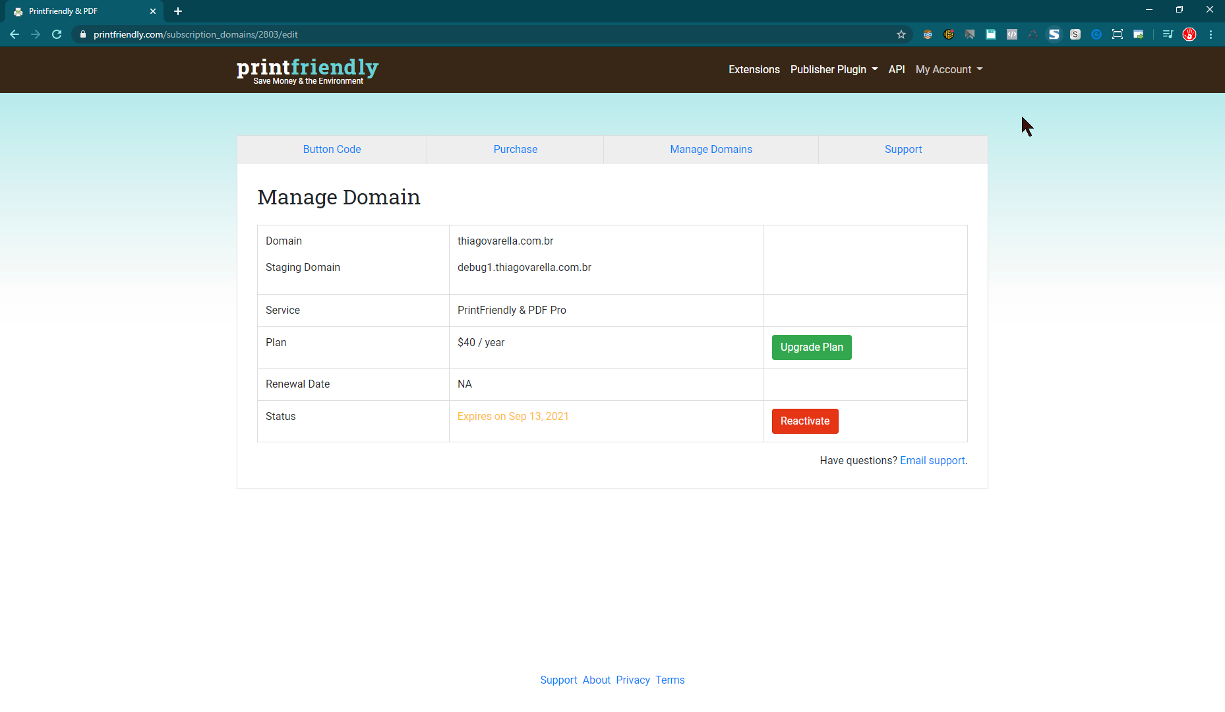1225x712 pixels.
Task: Click the Renewal Date value "NA"
Action: click(x=465, y=384)
